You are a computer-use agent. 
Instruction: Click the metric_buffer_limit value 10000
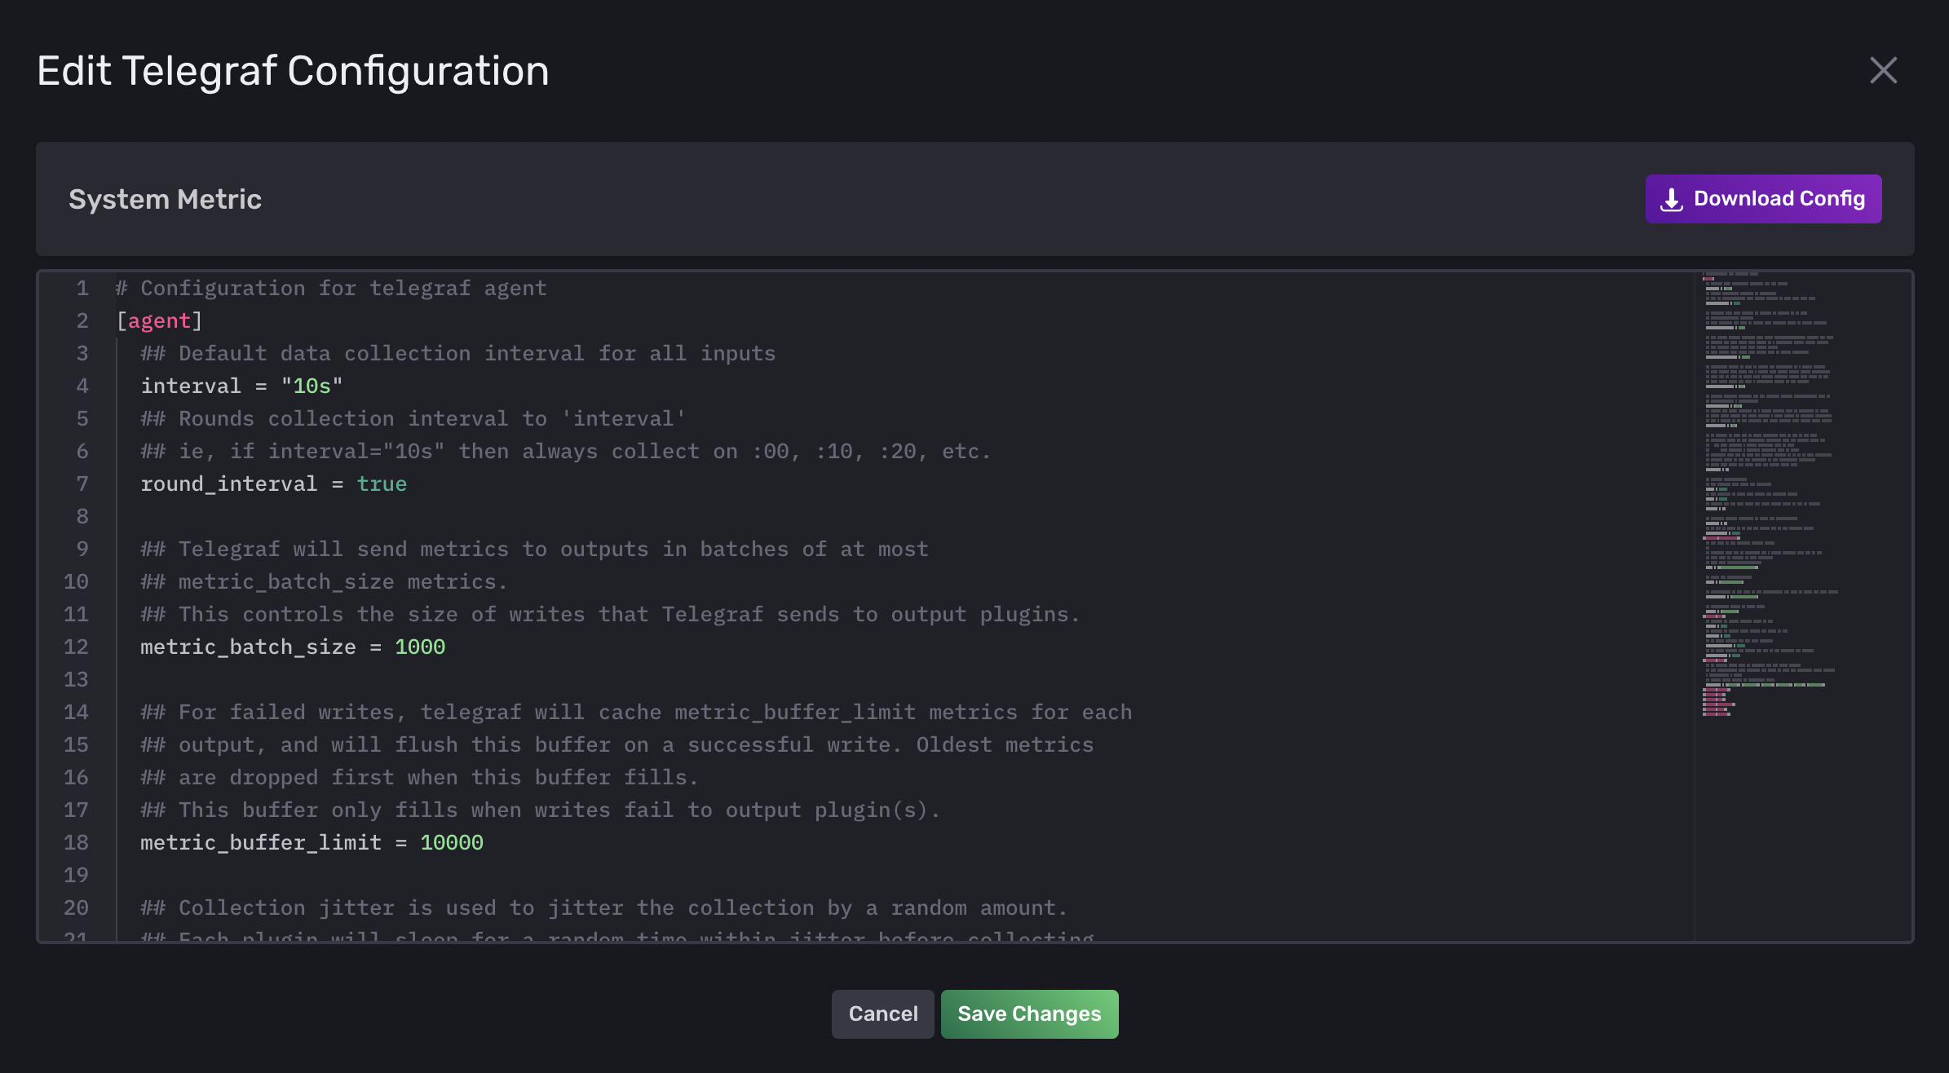[x=452, y=842]
